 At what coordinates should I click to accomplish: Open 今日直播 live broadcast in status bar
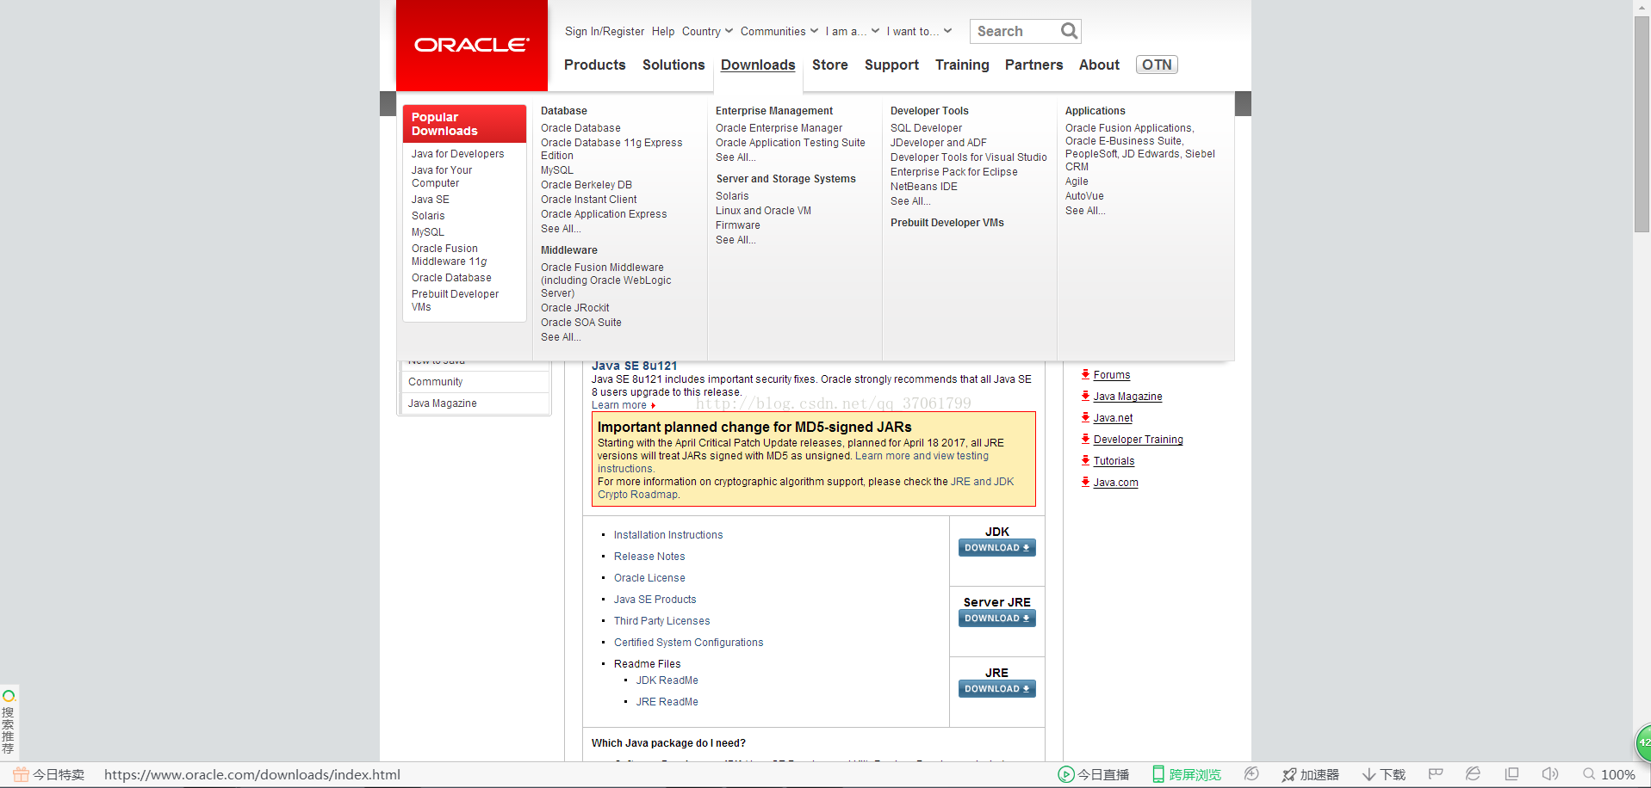click(x=1094, y=774)
